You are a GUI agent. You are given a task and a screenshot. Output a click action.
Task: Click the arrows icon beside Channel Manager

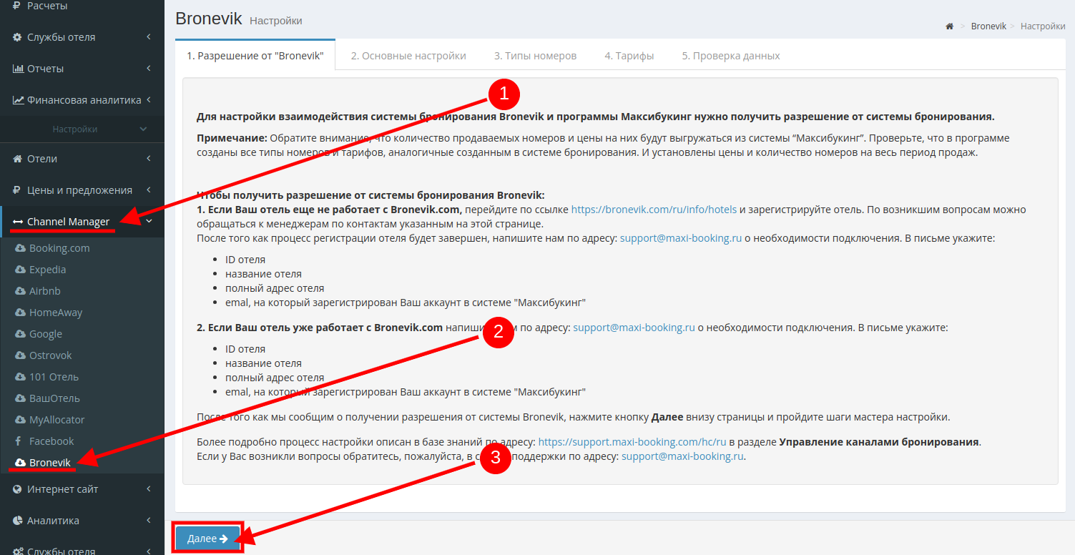pos(18,222)
